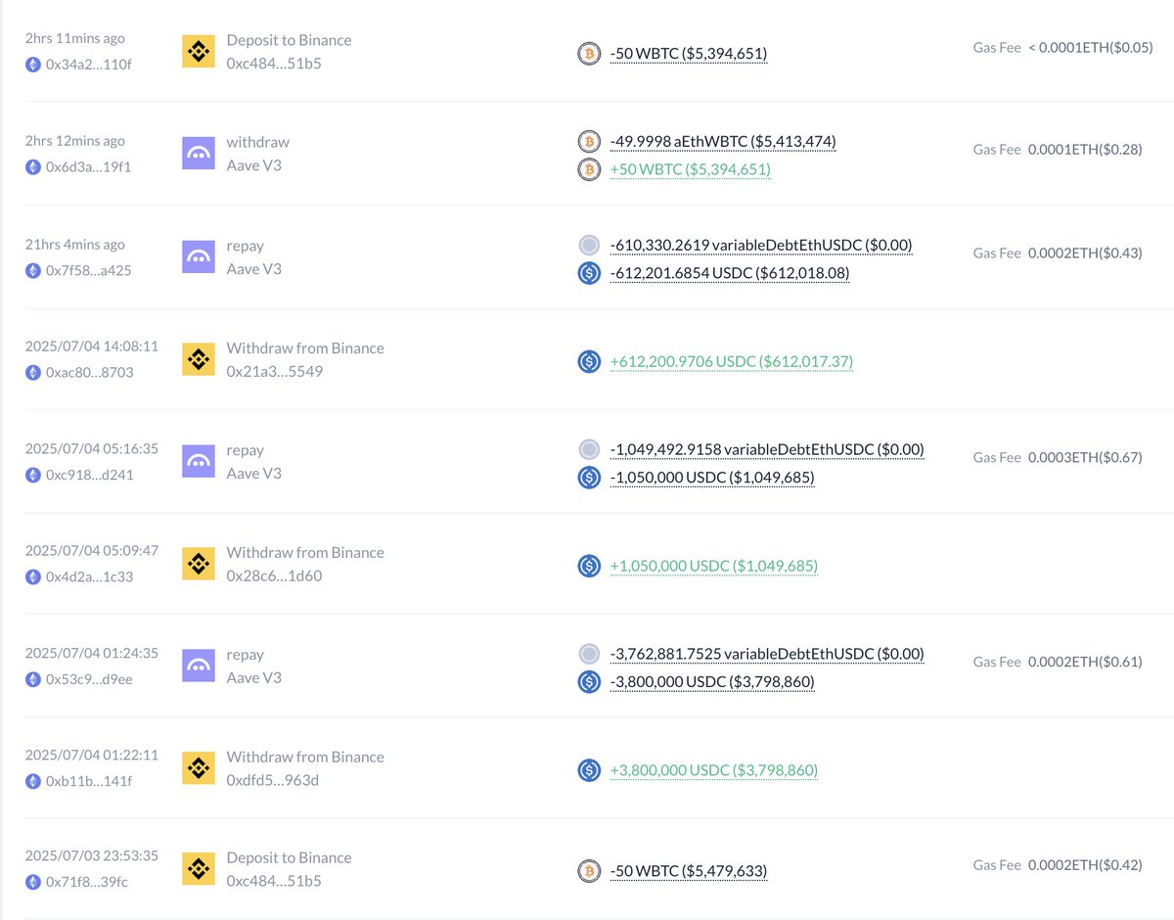
Task: Click Binance address 0xdfd5…963d
Action: click(x=273, y=781)
